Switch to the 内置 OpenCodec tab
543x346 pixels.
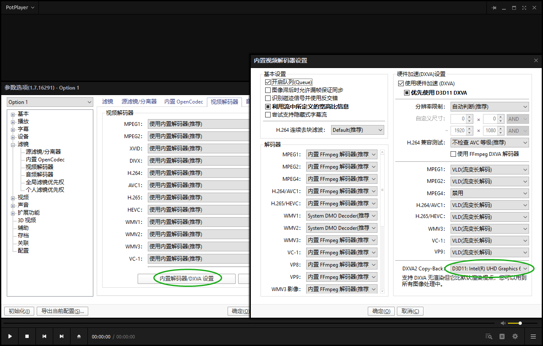click(184, 101)
